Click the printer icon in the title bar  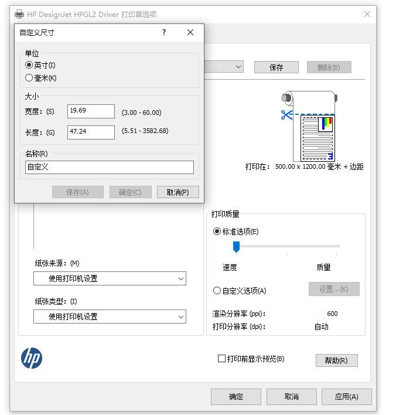click(x=19, y=14)
